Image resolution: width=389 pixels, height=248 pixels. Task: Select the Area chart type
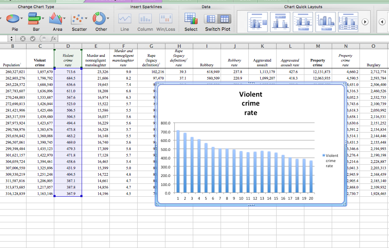point(57,19)
